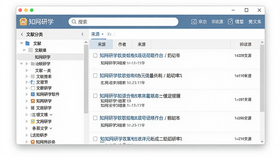Select the highlighted 知网研学 tree row
This screenshot has width=280, height=157.
coord(50,57)
